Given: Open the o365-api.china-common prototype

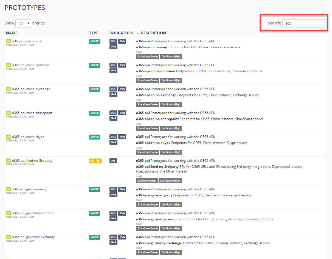Looking at the screenshot, I should click(x=31, y=65).
